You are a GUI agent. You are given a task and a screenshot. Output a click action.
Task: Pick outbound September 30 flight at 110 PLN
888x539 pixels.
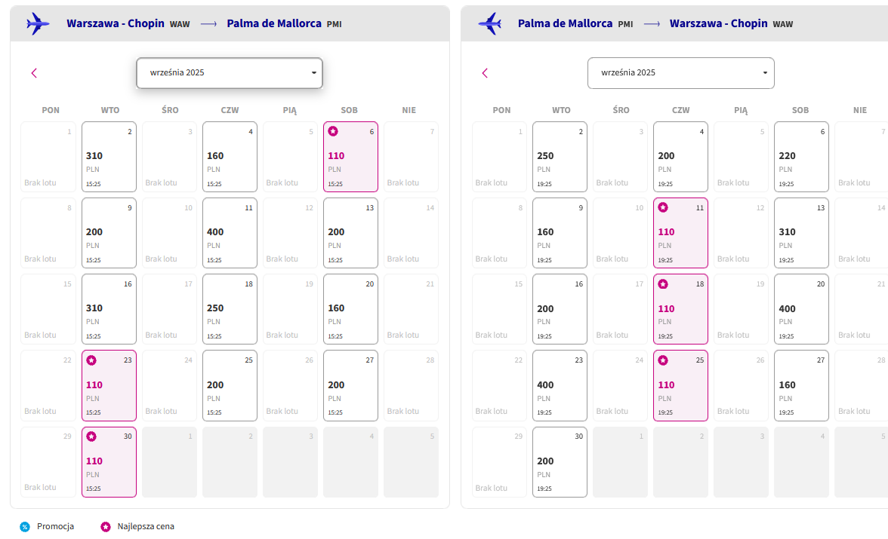[109, 462]
